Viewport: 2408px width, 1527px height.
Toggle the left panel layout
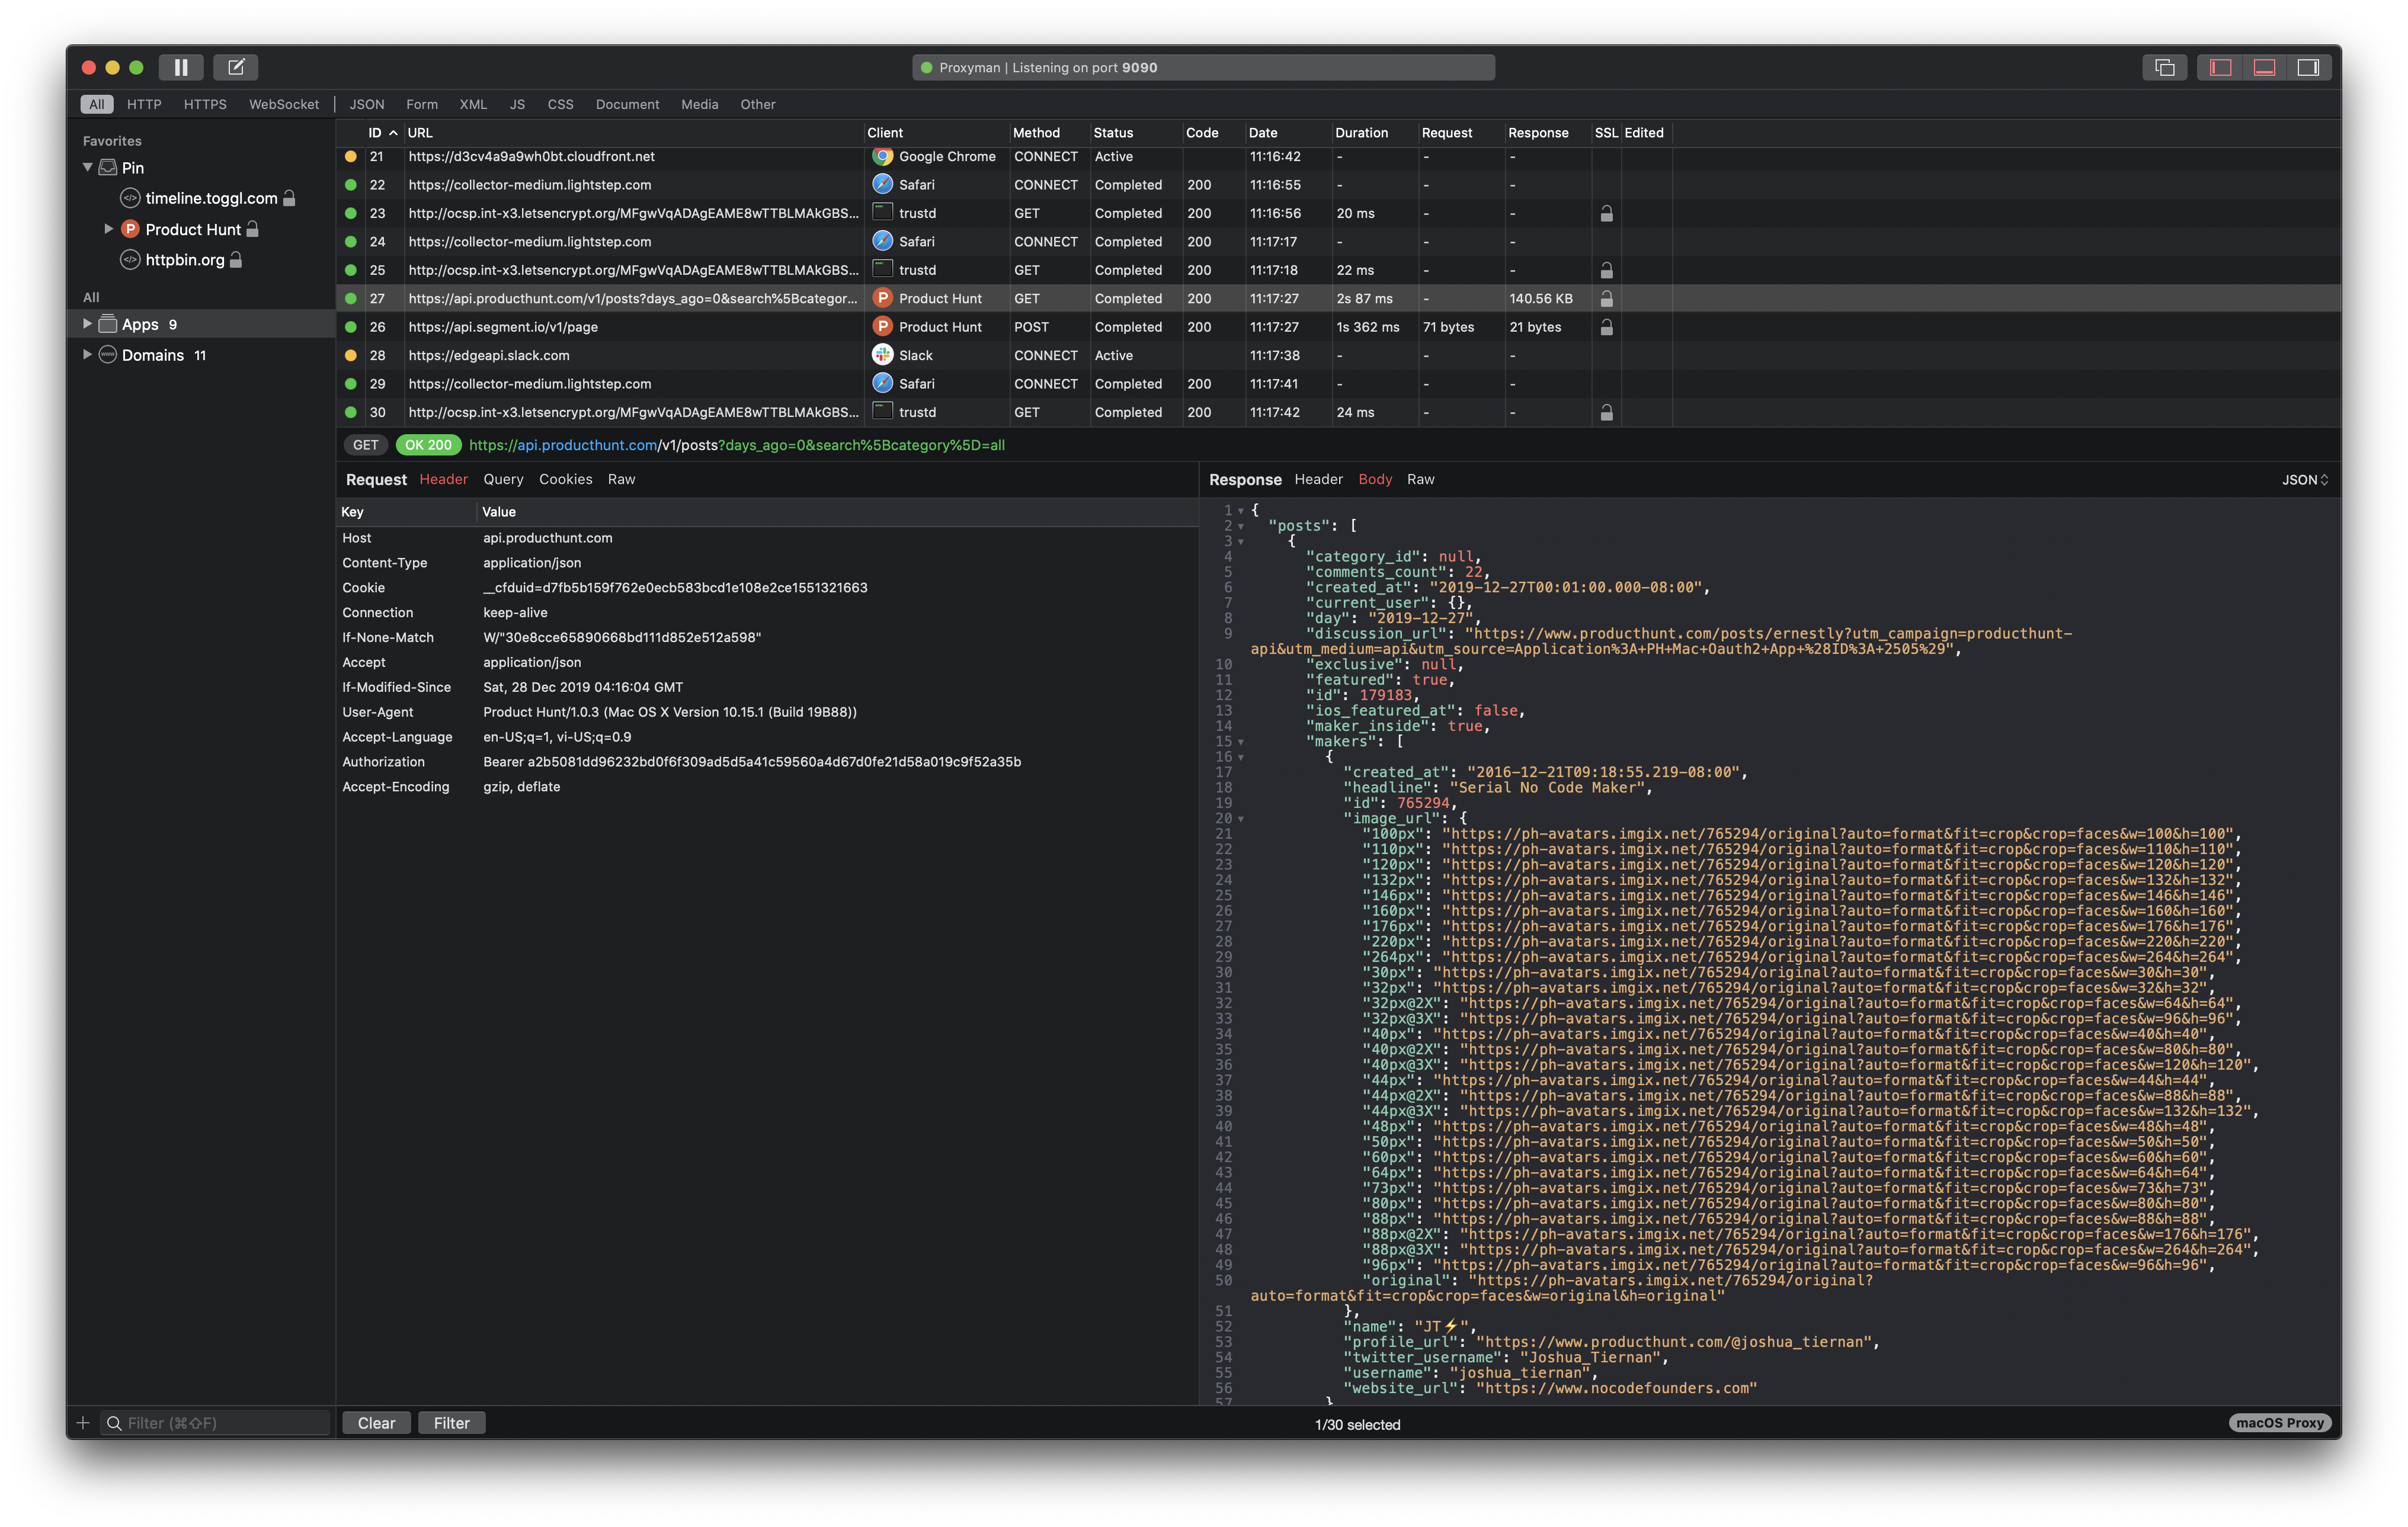click(2219, 67)
